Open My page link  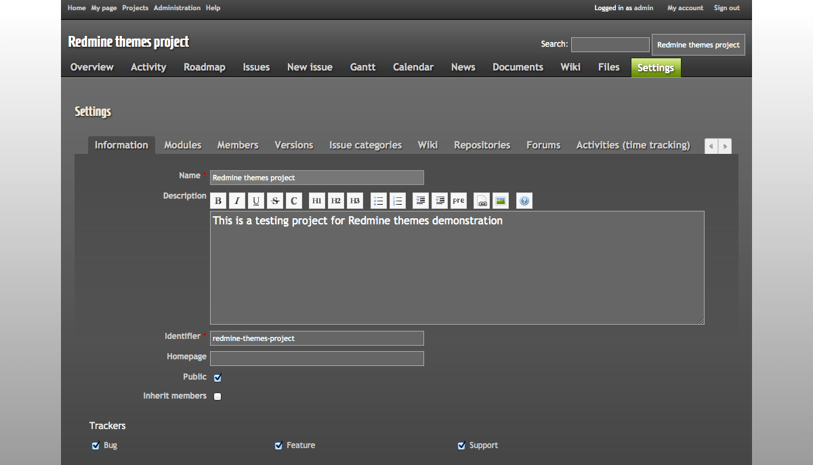coord(104,8)
